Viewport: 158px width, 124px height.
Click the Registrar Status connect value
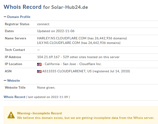click(x=43, y=24)
